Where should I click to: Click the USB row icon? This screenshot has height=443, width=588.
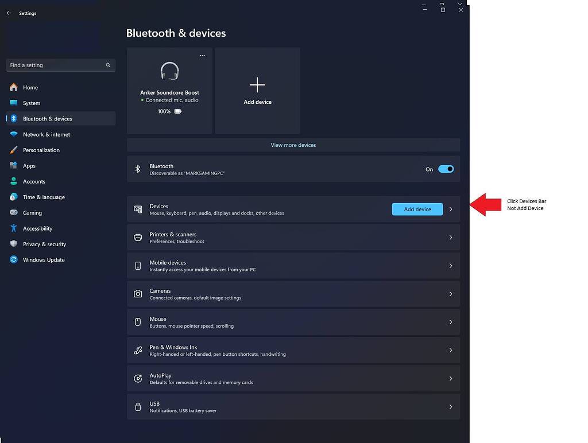[138, 407]
